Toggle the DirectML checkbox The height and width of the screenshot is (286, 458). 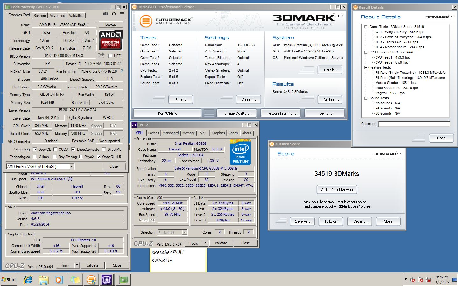point(104,149)
